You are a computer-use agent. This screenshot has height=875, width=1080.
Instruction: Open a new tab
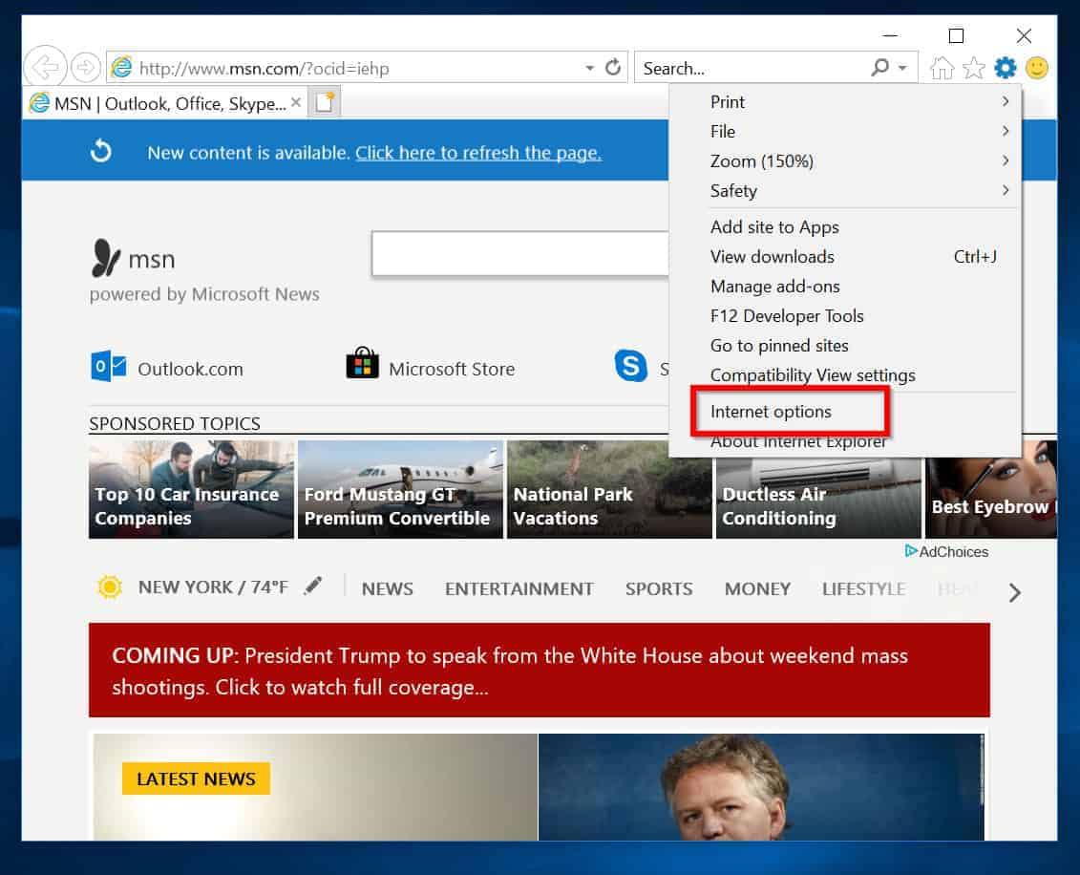pyautogui.click(x=324, y=100)
